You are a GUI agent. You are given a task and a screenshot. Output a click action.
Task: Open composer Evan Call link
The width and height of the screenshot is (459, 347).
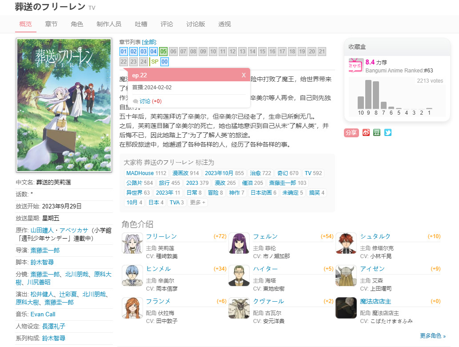pyautogui.click(x=43, y=314)
